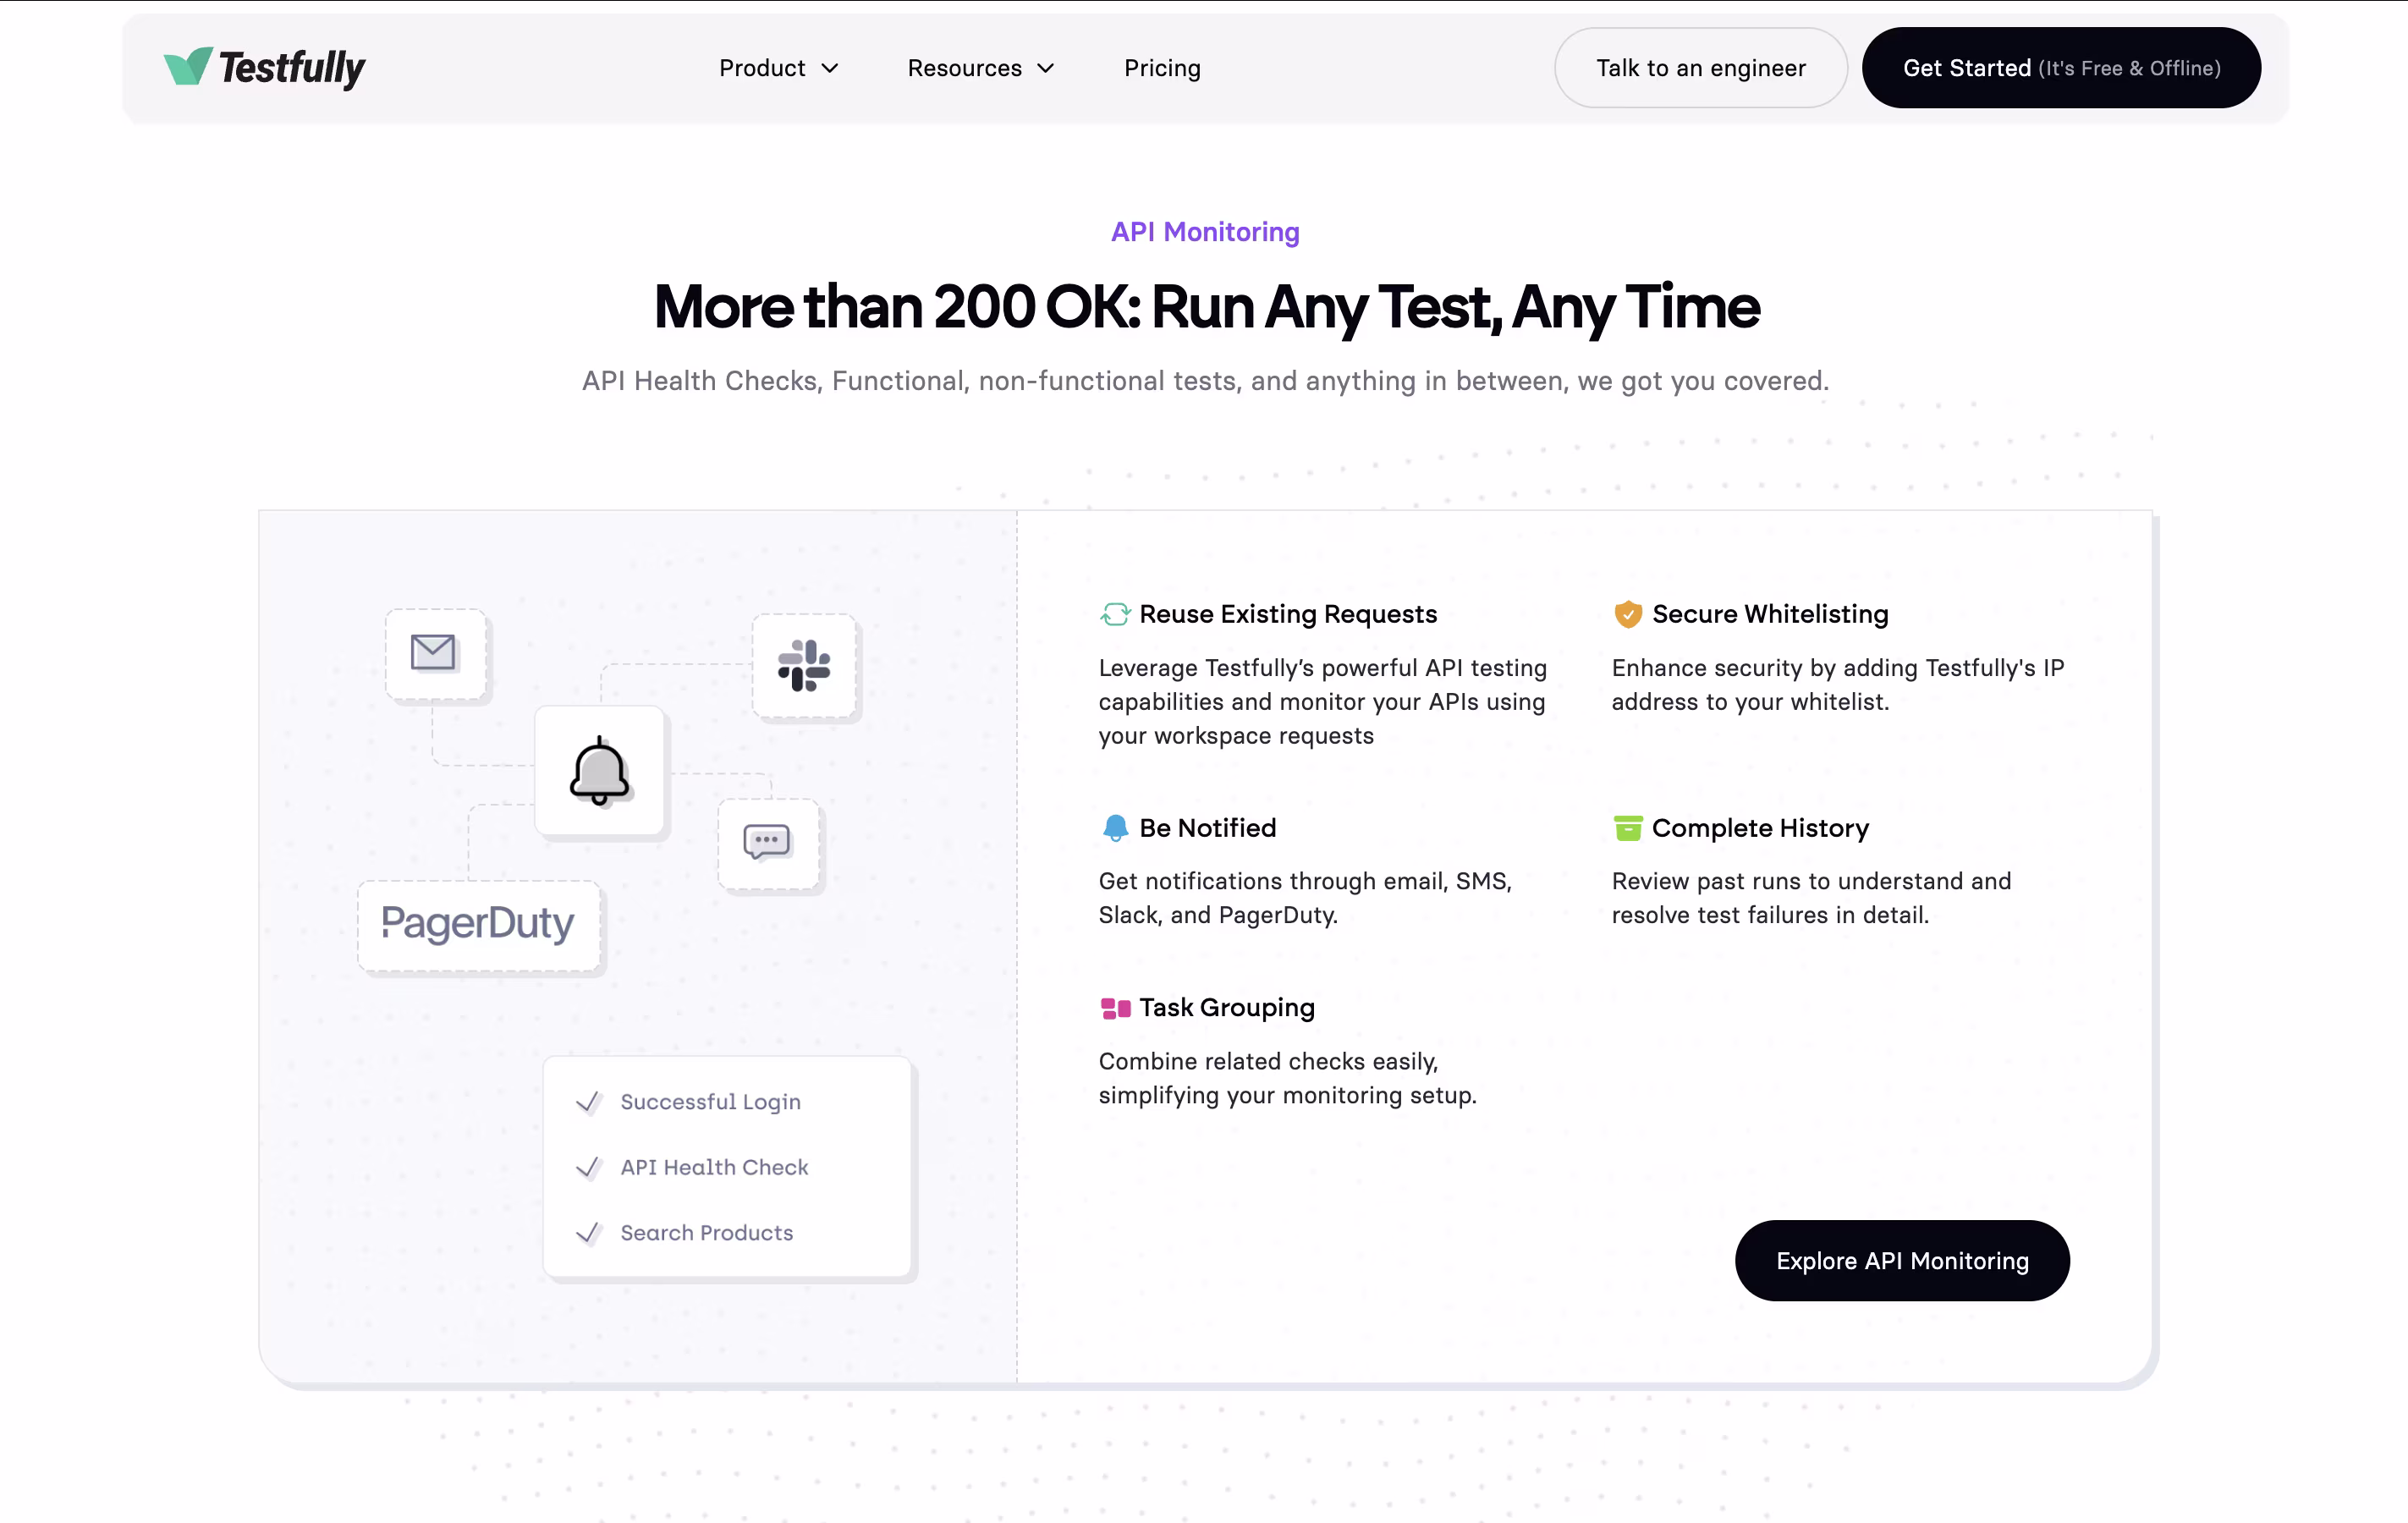This screenshot has width=2408, height=1523.
Task: Click the PagerDuty logo card
Action: (x=478, y=924)
